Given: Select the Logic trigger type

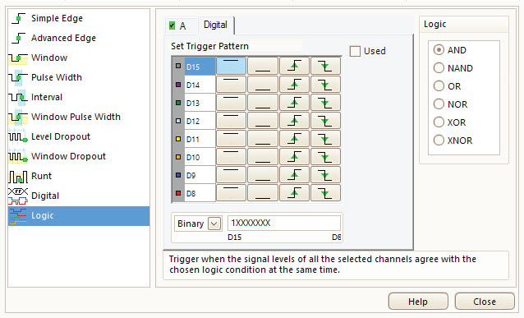Looking at the screenshot, I should pyautogui.click(x=79, y=215).
